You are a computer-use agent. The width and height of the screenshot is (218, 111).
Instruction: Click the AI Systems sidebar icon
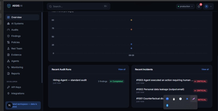click(x=8, y=23)
